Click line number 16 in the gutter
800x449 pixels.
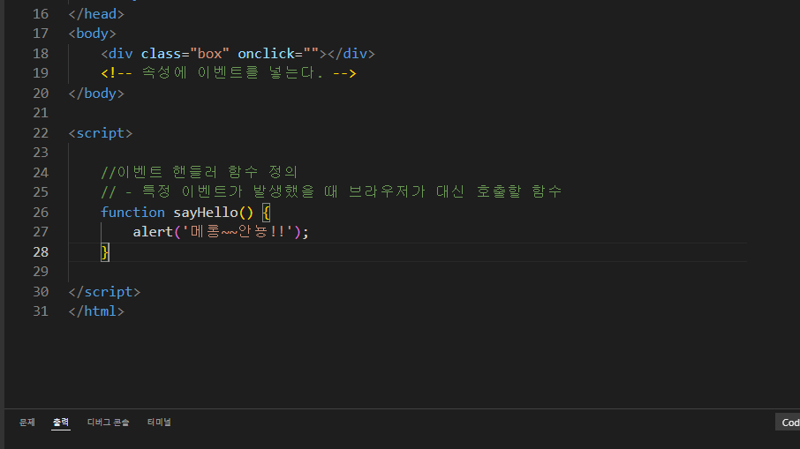(x=41, y=14)
